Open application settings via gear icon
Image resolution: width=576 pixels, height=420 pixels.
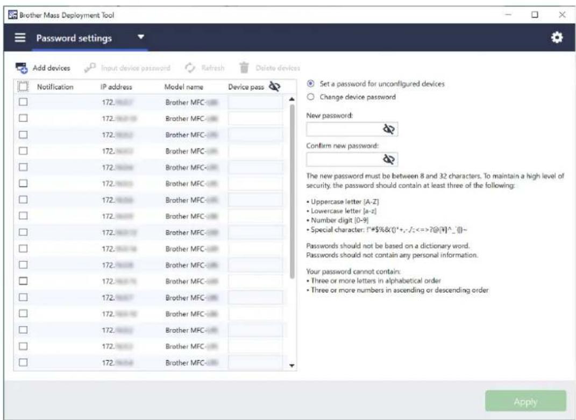coord(557,38)
